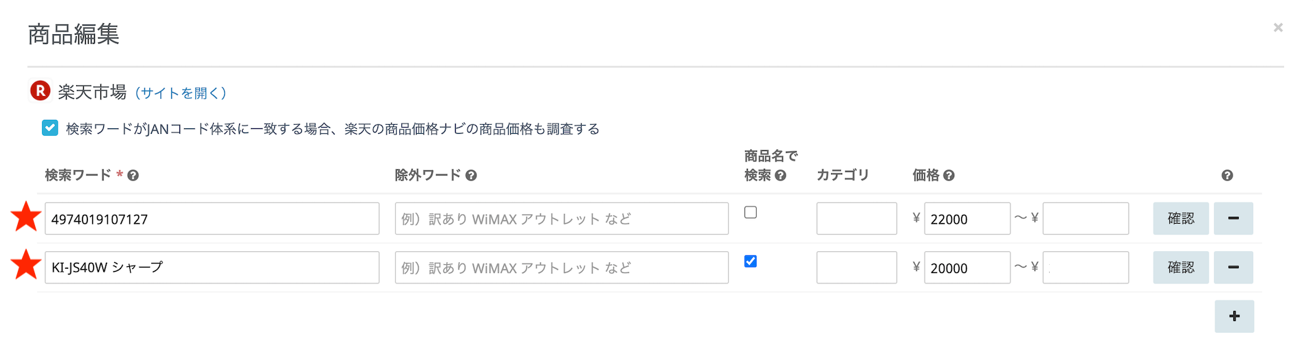This screenshot has height=352, width=1313.
Task: Click the Rakuten R logo icon
Action: coord(41,91)
